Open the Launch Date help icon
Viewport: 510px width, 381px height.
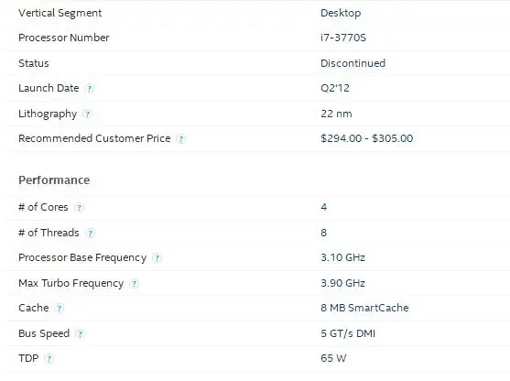[x=89, y=89]
